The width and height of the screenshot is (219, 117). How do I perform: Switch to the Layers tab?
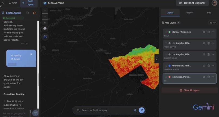point(170,13)
